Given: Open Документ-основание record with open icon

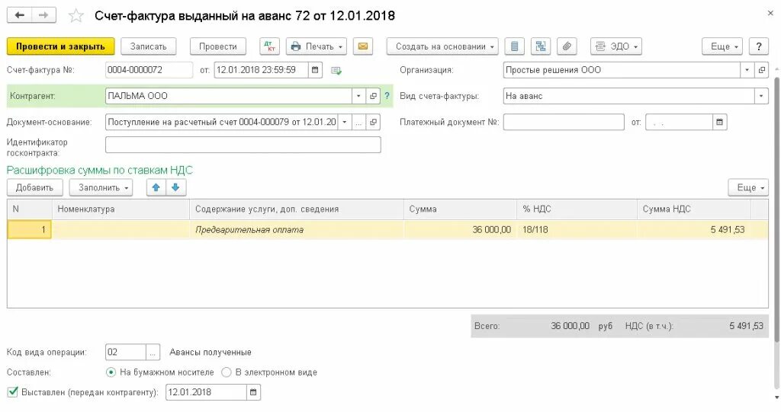Looking at the screenshot, I should coord(373,122).
